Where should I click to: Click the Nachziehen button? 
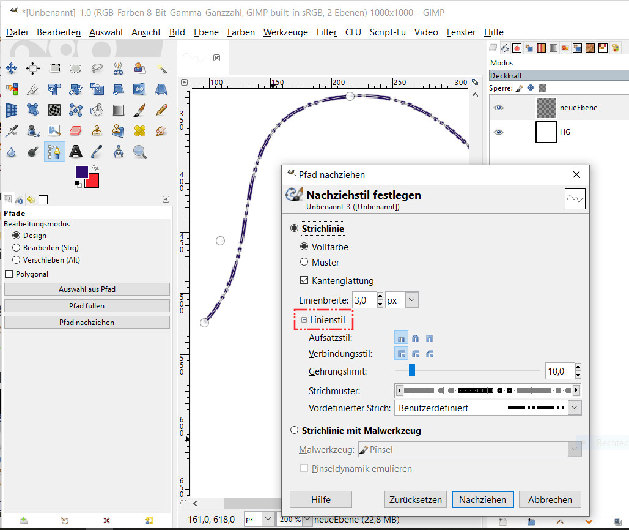482,499
